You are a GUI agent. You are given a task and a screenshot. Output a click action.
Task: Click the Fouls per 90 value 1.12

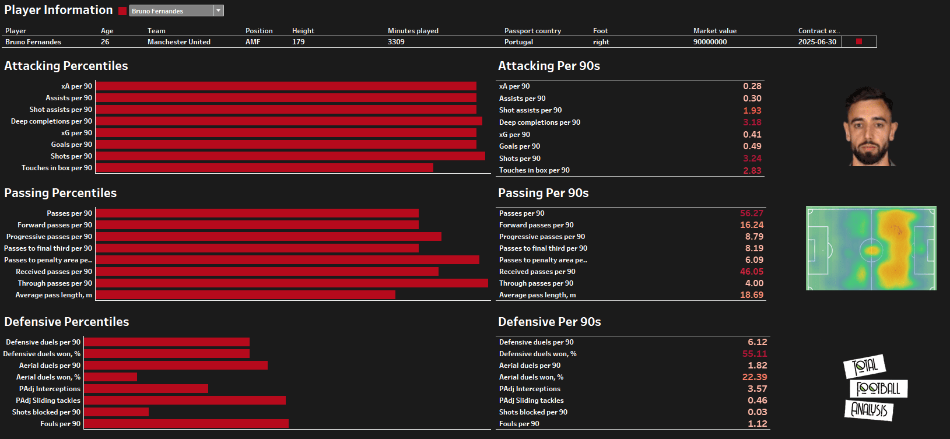coord(758,424)
